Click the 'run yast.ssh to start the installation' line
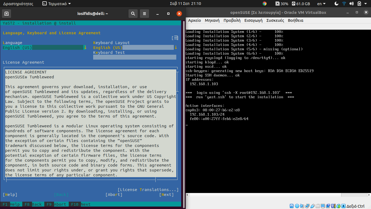371x209 pixels. point(240,97)
